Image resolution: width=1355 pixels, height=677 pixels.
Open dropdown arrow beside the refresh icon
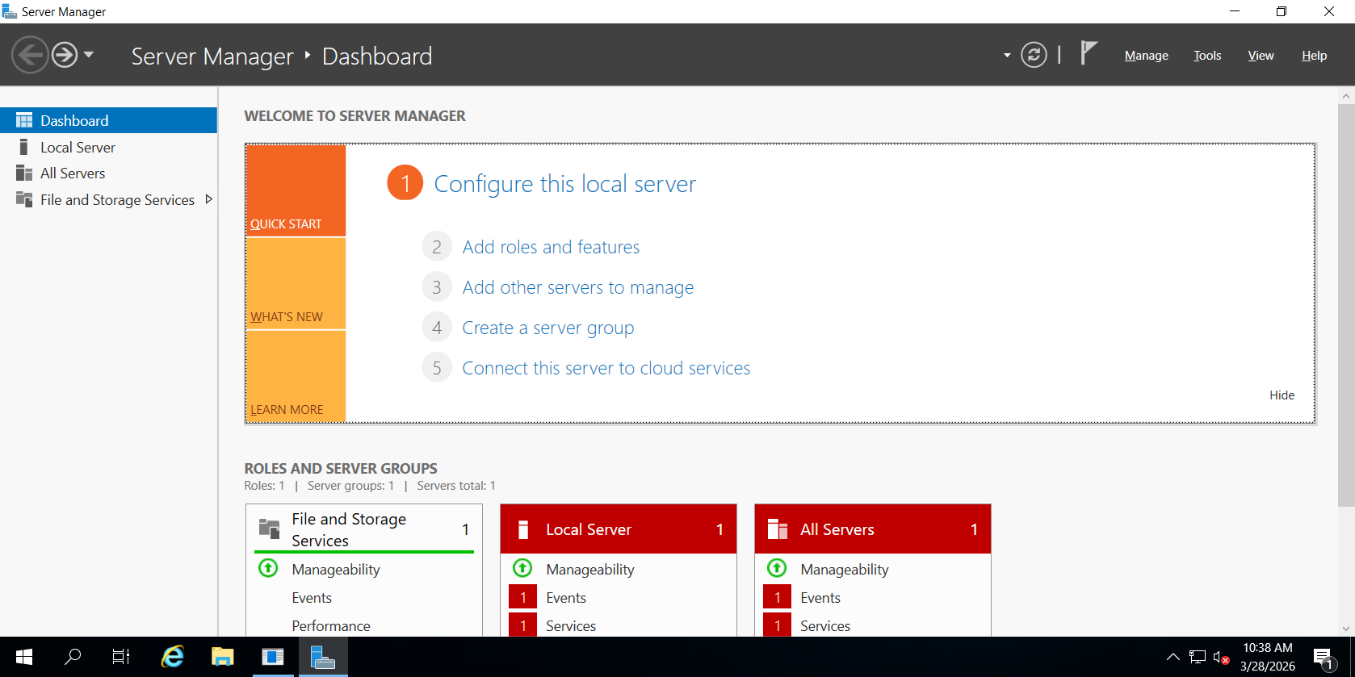(x=1007, y=56)
